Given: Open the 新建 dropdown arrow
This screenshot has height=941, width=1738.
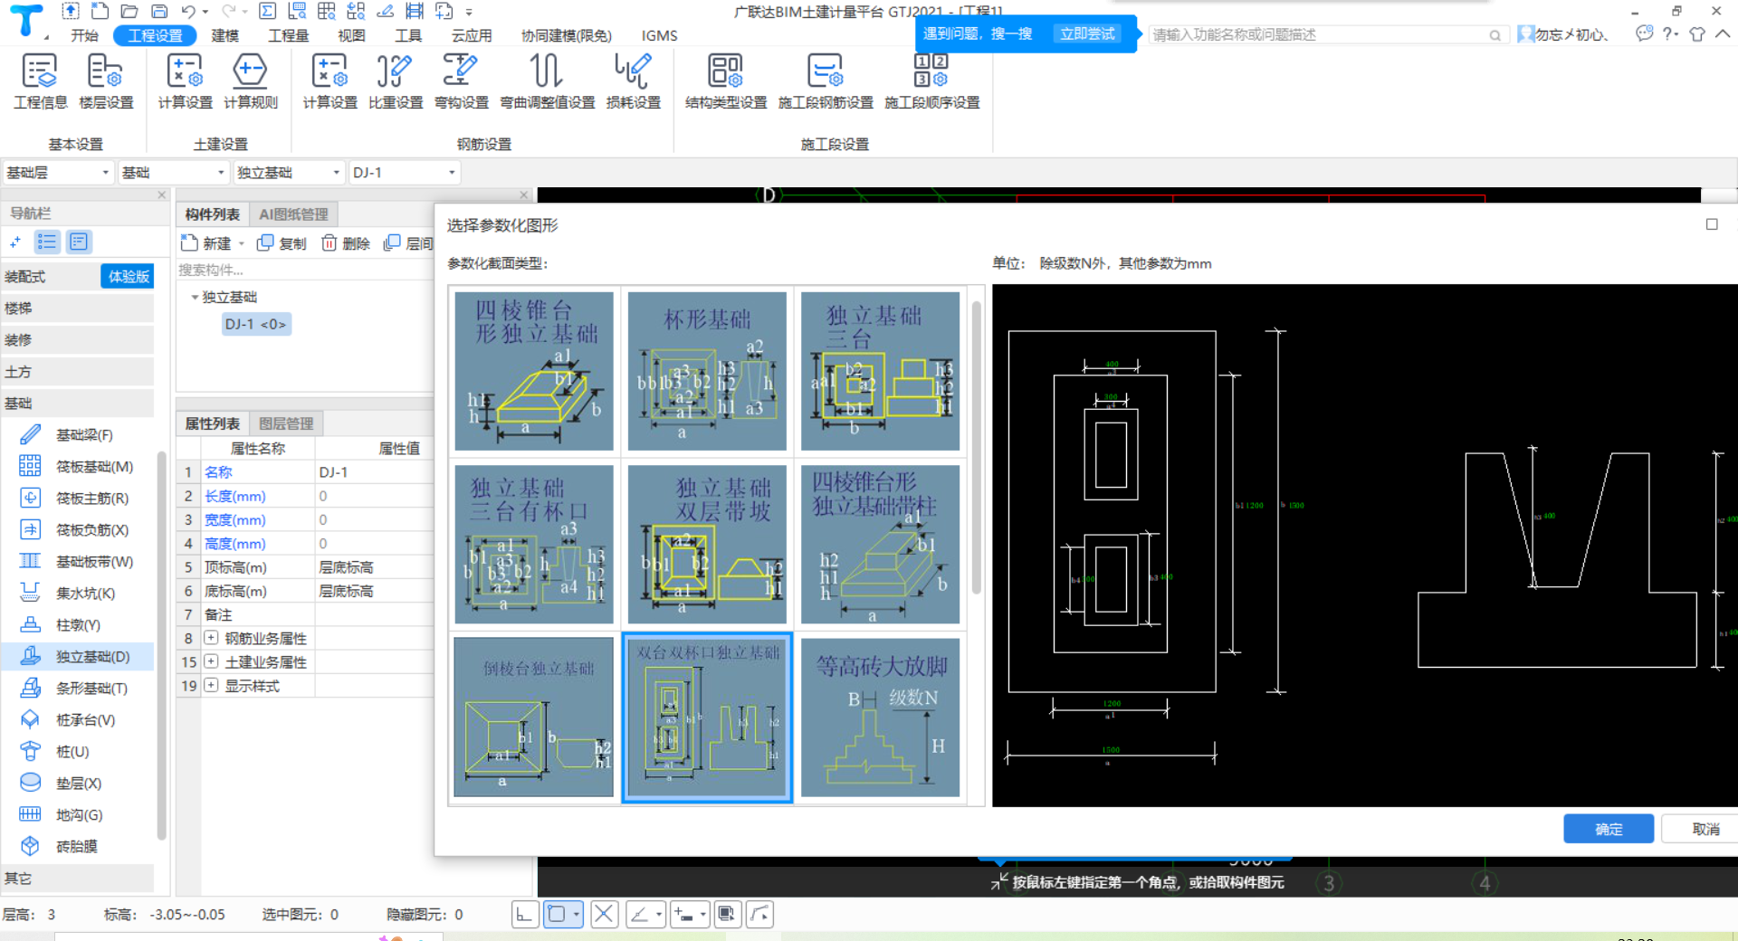Looking at the screenshot, I should coord(242,244).
